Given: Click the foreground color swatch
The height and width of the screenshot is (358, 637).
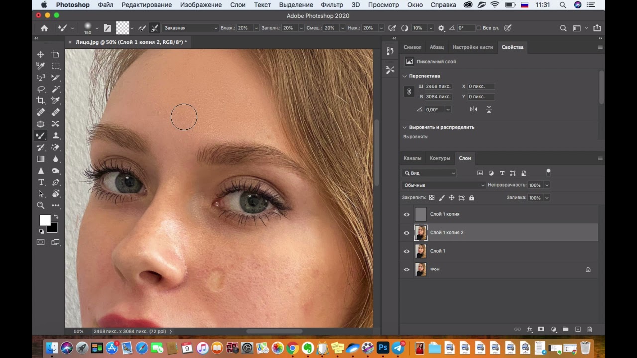Looking at the screenshot, I should click(x=45, y=220).
